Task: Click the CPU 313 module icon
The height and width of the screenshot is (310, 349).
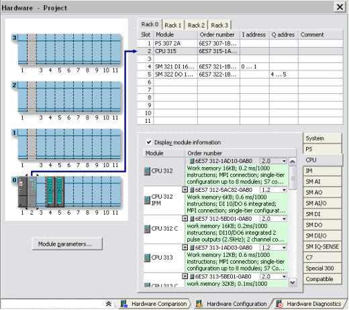Action: click(x=147, y=258)
